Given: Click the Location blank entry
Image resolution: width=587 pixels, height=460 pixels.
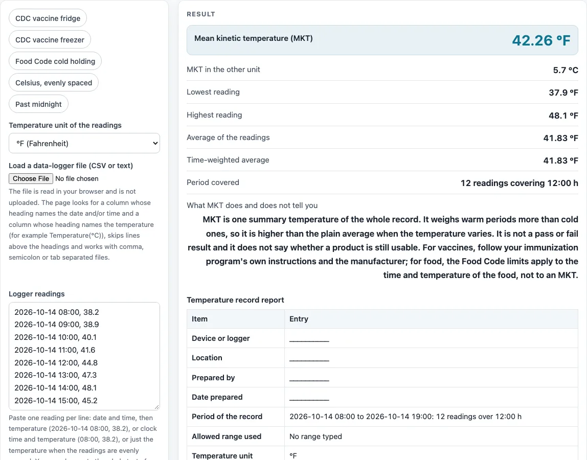Looking at the screenshot, I should pos(309,358).
